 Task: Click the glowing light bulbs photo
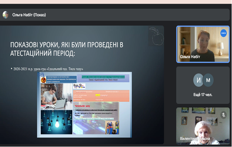[x=56, y=122]
